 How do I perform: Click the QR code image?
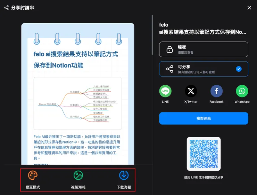(x=204, y=154)
